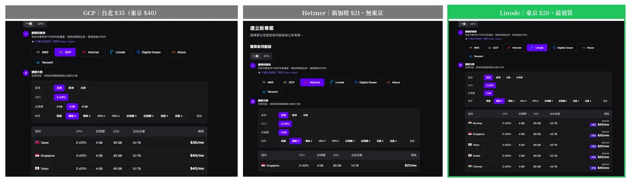This screenshot has width=630, height=182.
Task: Select GCP provider in Hetzner panel
Action: pyautogui.click(x=289, y=82)
